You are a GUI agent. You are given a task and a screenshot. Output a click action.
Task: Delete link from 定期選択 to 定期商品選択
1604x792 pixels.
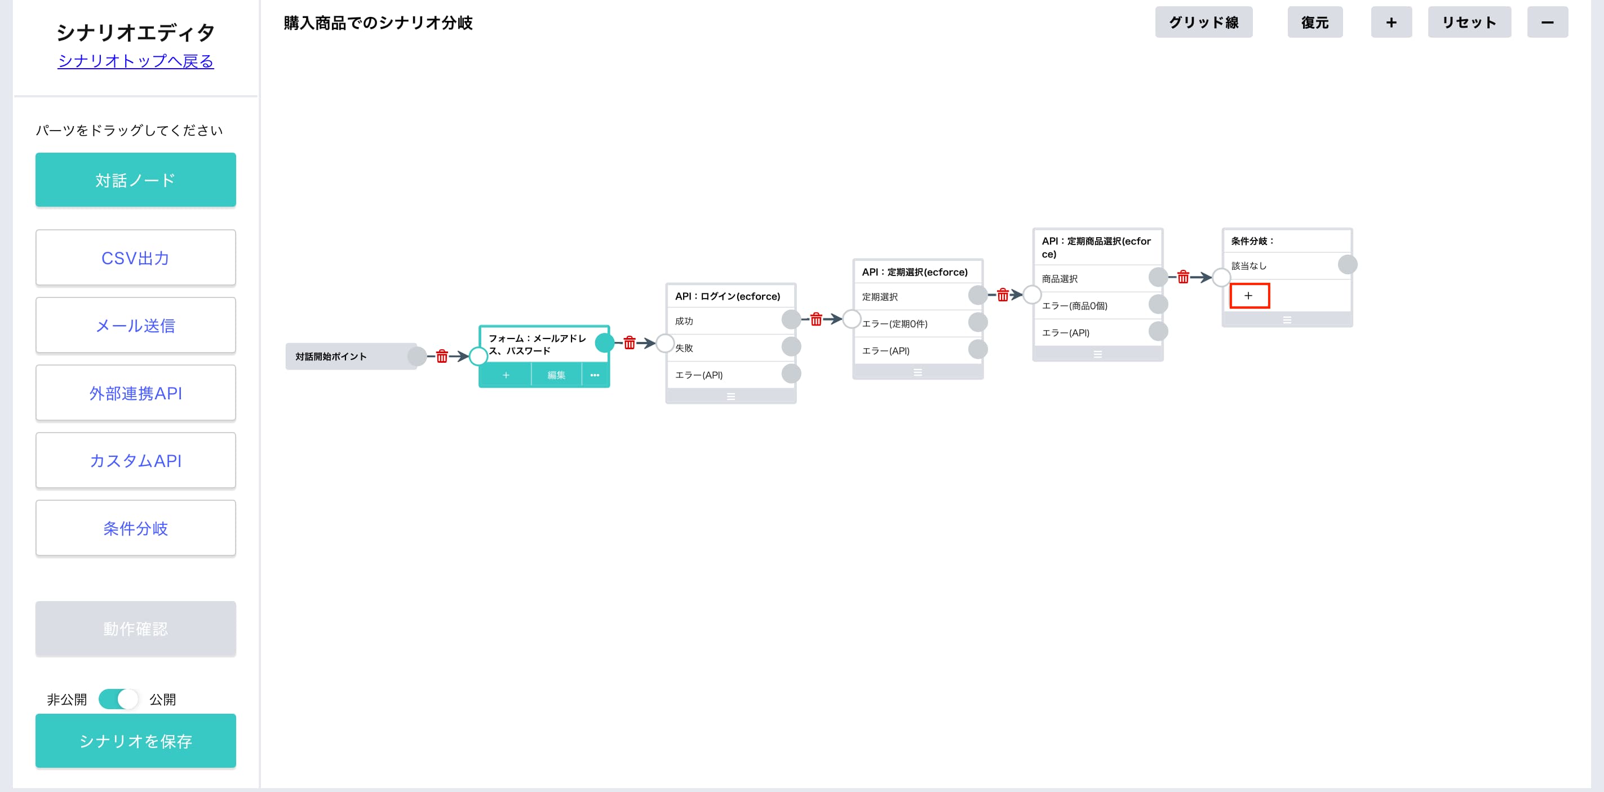tap(1003, 295)
